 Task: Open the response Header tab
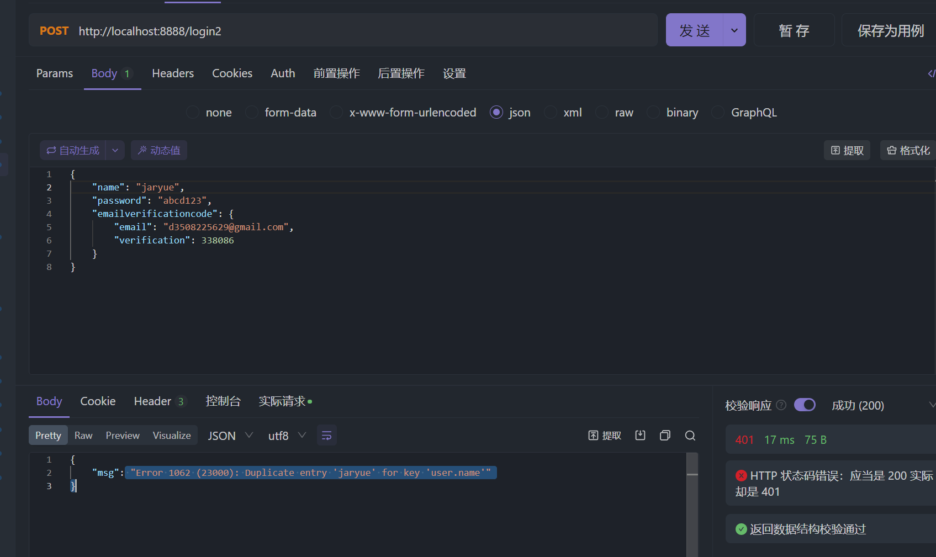(160, 401)
